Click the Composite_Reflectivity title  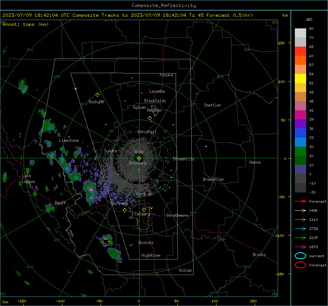164,5
